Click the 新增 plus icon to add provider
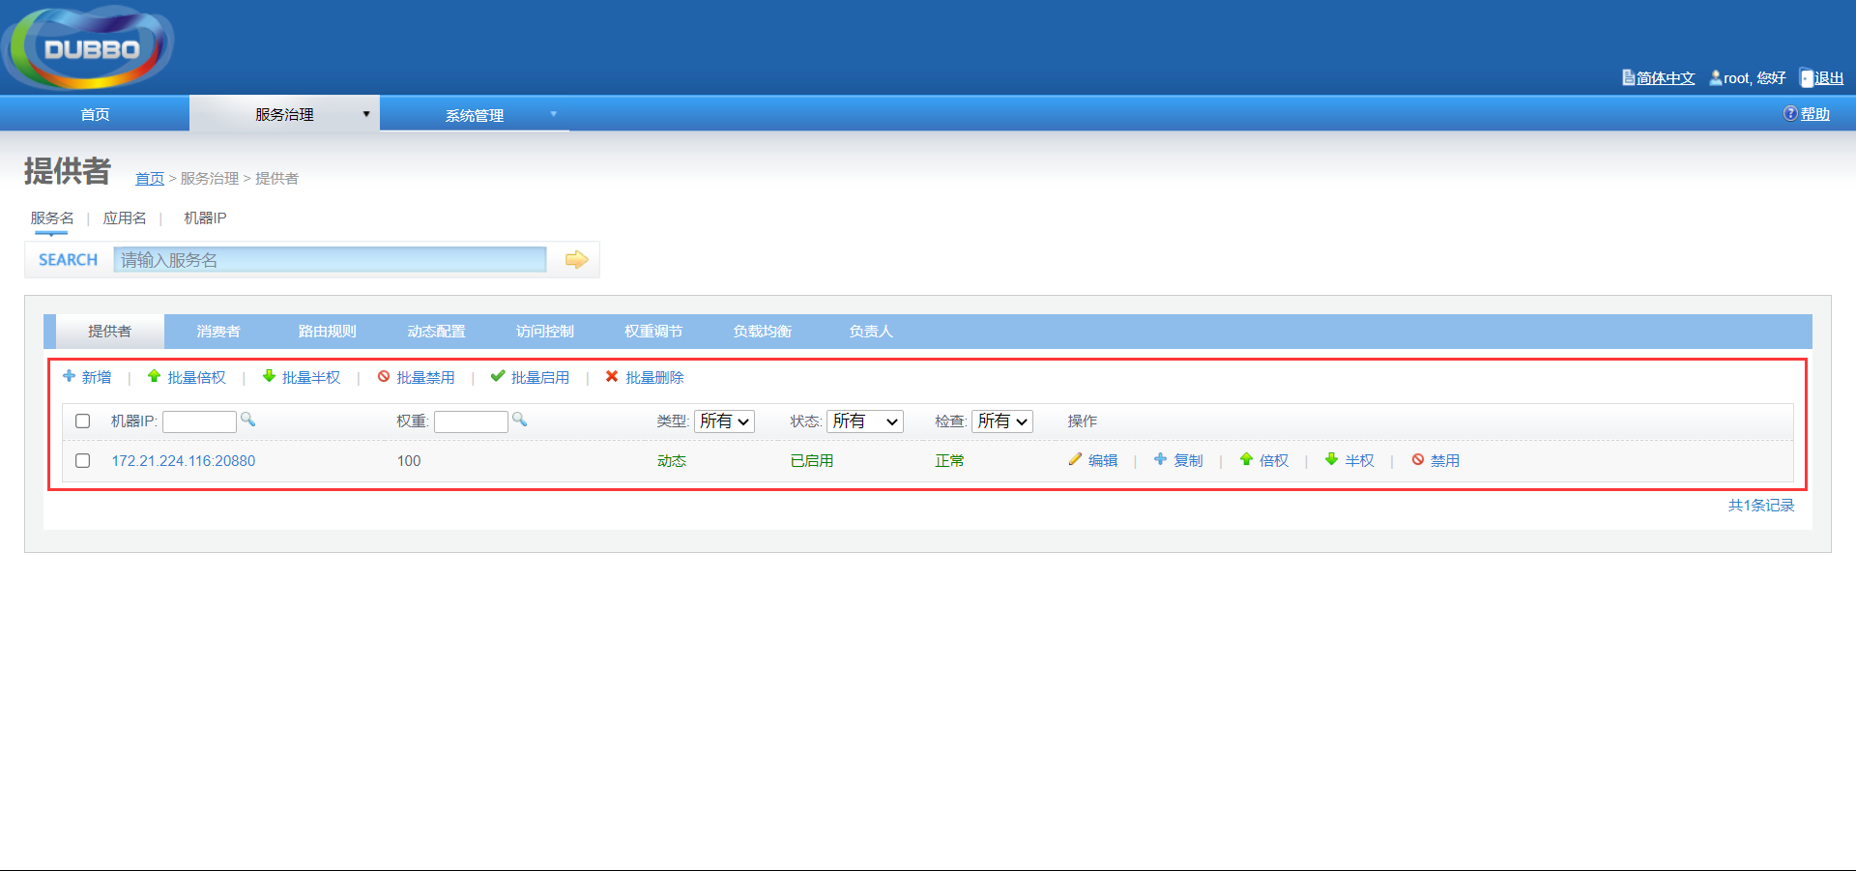 [x=68, y=377]
